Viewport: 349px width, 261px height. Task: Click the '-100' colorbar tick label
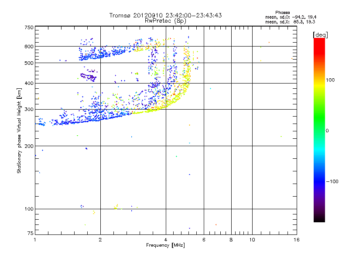click(332, 181)
